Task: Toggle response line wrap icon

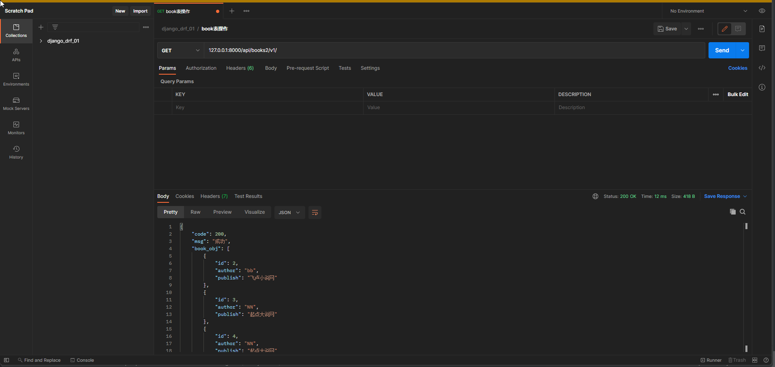Action: click(x=315, y=212)
